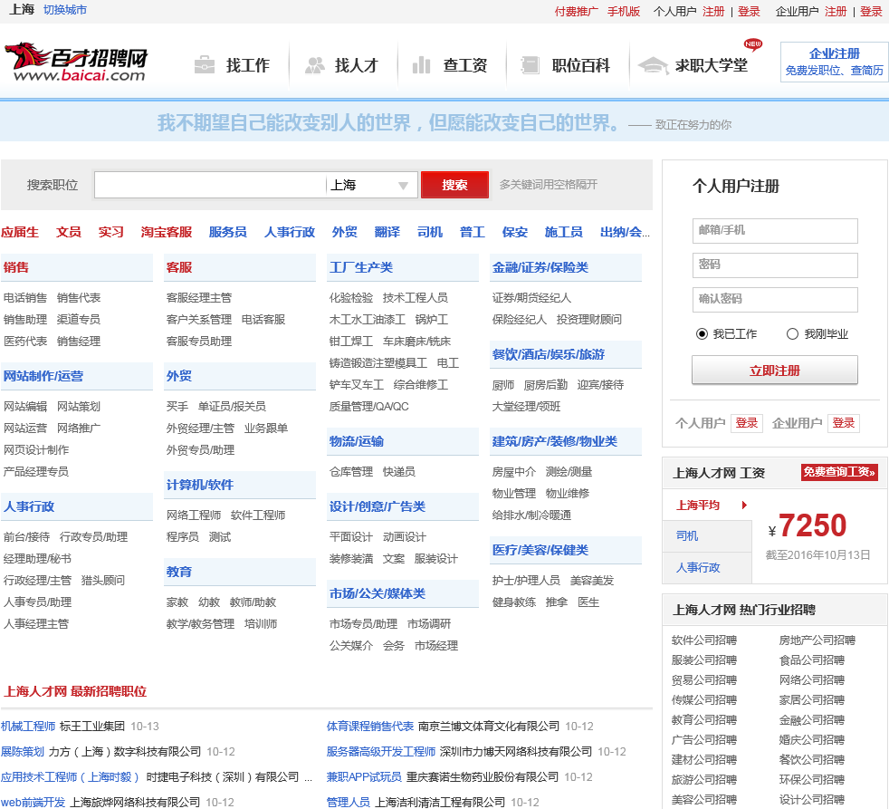The width and height of the screenshot is (889, 809).
Task: Open the 找人才 navigation item
Action: (356, 65)
